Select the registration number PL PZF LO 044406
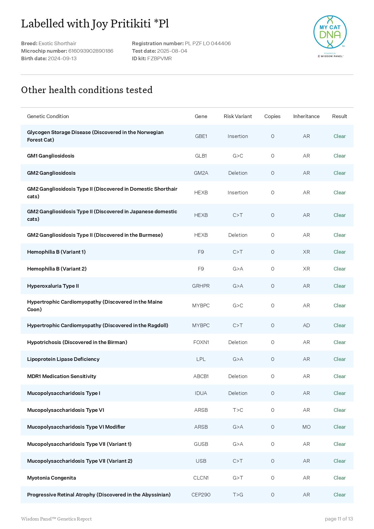 point(207,43)
